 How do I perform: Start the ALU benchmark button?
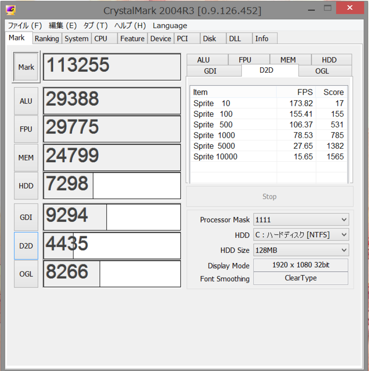[x=26, y=101]
